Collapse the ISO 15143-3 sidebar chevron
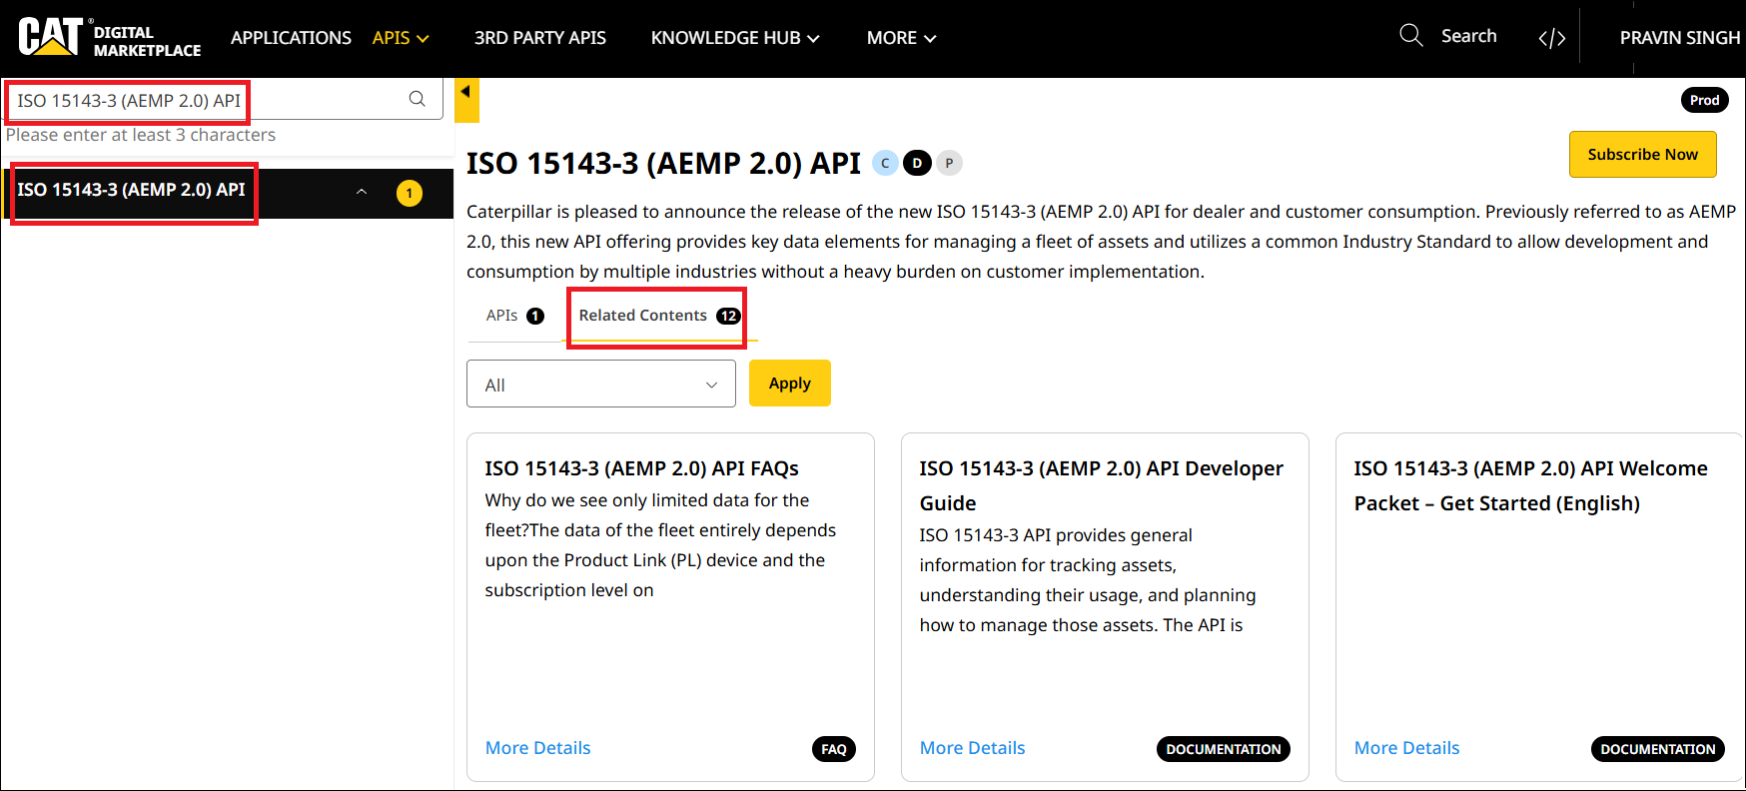1746x791 pixels. [x=362, y=192]
